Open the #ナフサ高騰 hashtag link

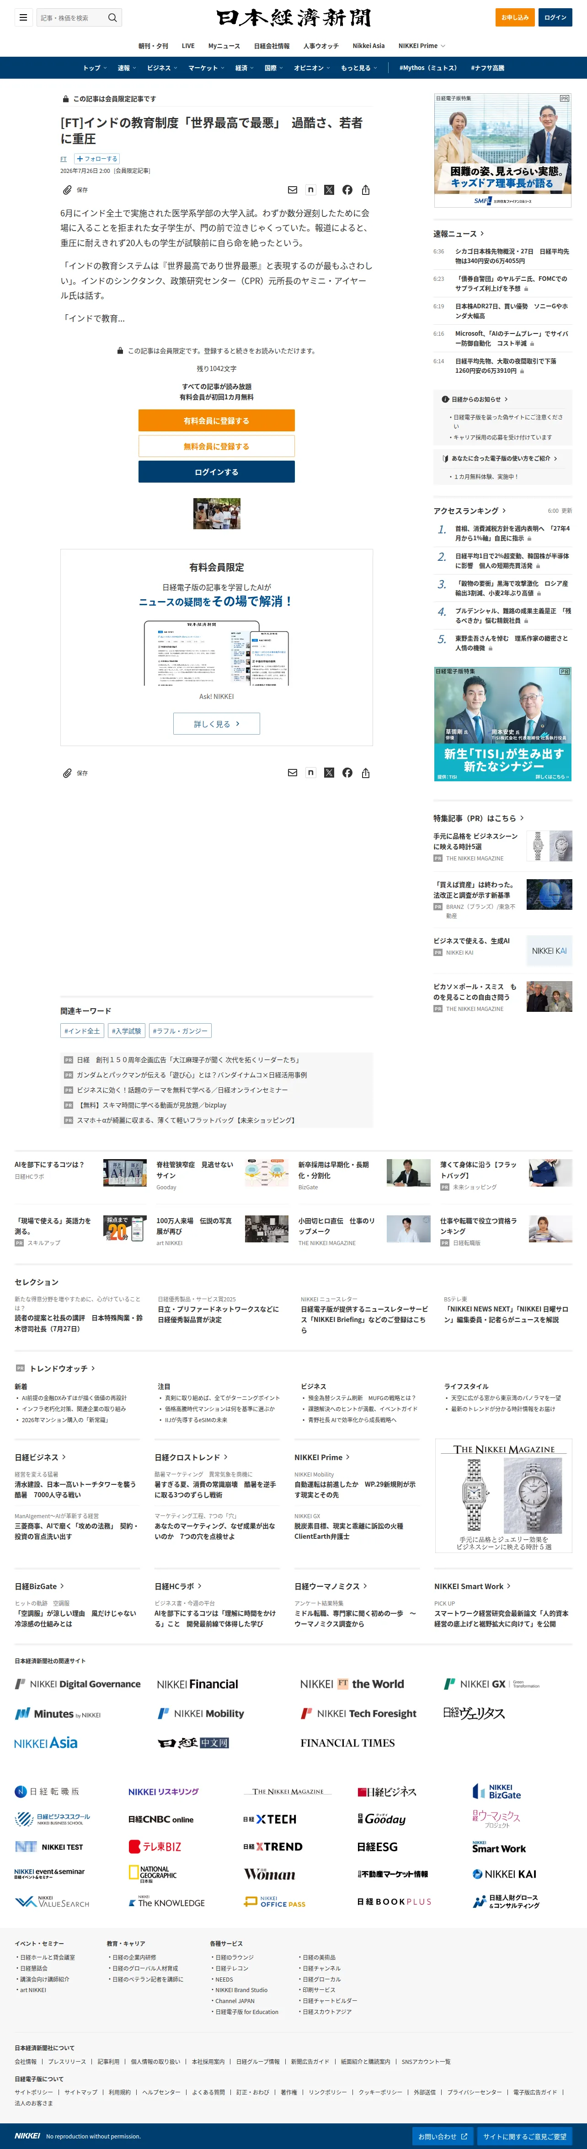pyautogui.click(x=488, y=69)
